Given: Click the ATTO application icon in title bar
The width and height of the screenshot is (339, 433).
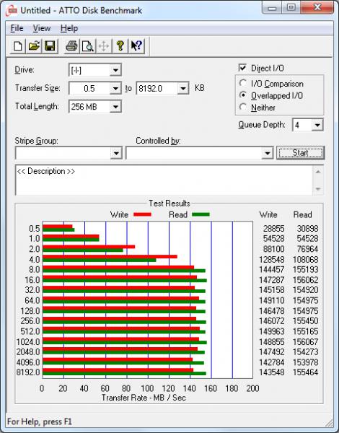Looking at the screenshot, I should click(x=12, y=11).
